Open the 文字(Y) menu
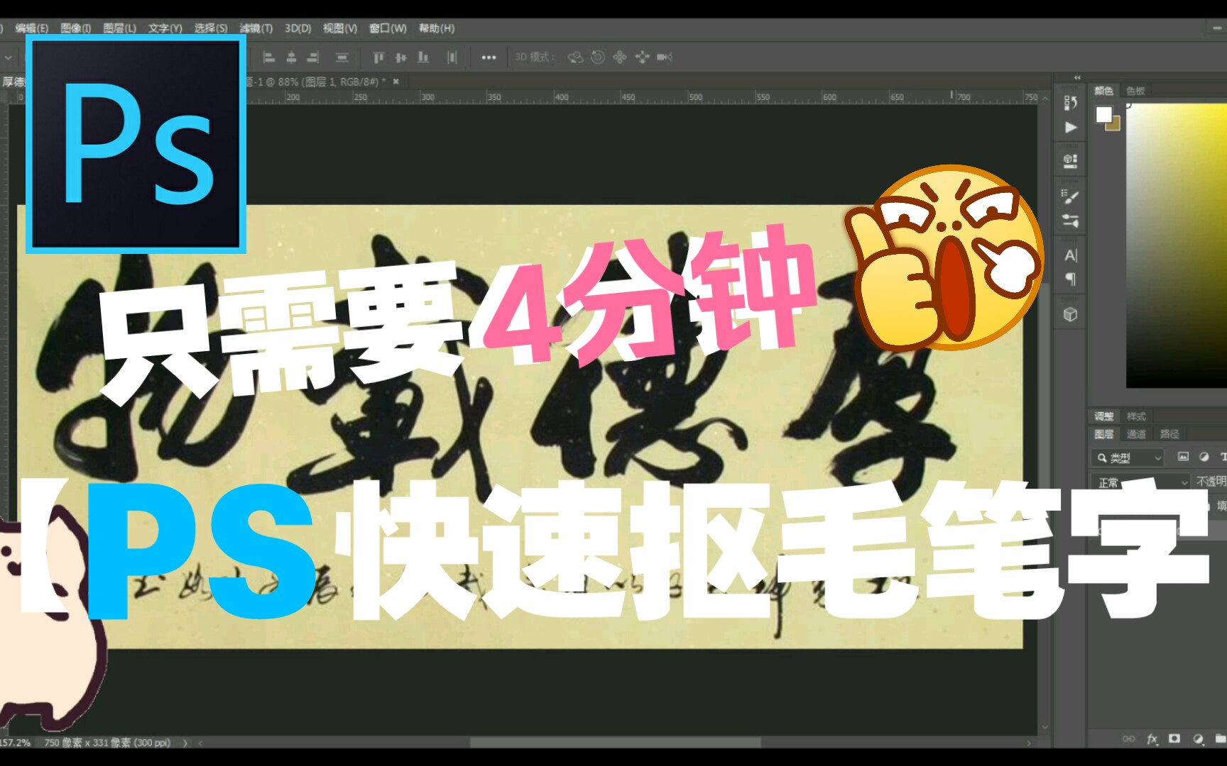 [x=165, y=28]
